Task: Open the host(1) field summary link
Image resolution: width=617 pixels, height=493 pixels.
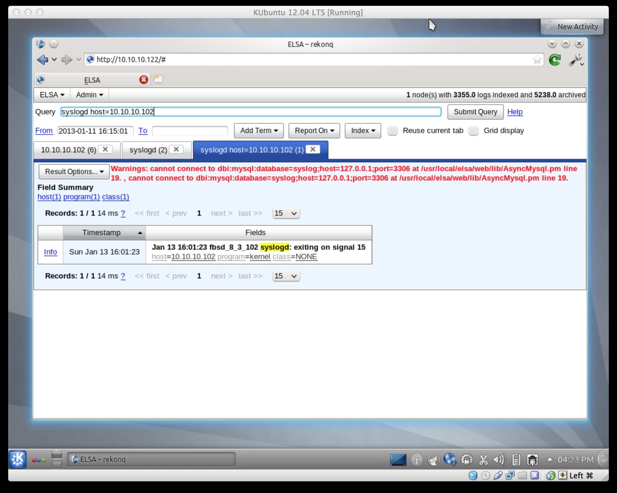Action: [x=49, y=197]
